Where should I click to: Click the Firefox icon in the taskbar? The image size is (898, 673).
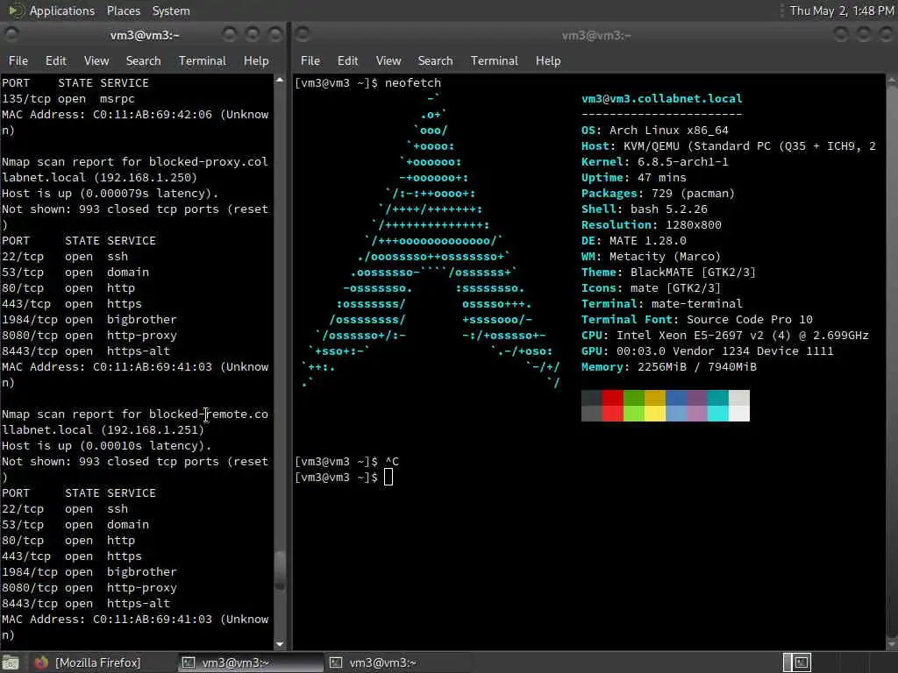[x=40, y=662]
